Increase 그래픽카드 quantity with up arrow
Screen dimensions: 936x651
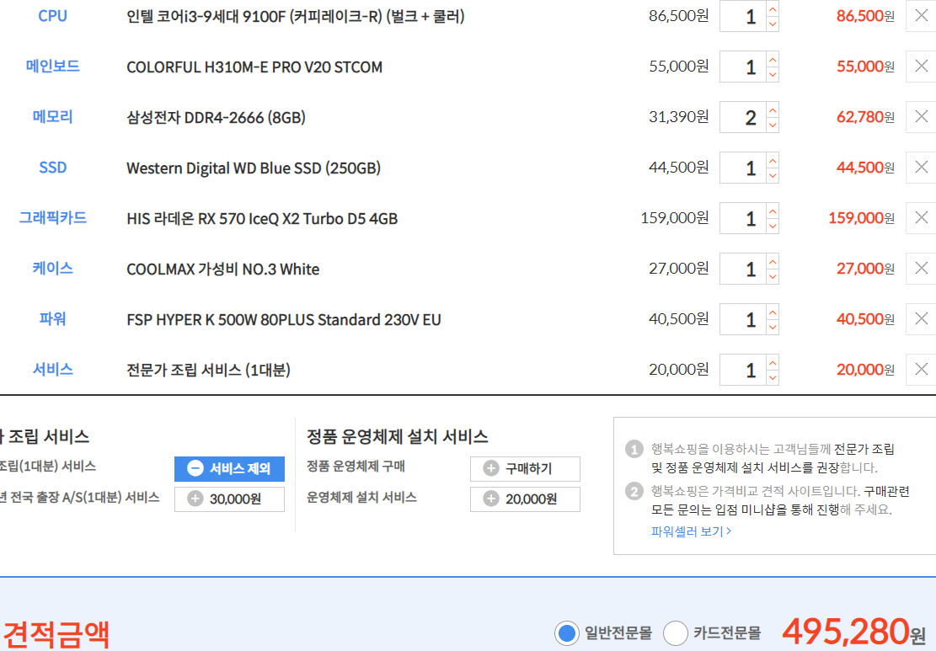pos(773,211)
